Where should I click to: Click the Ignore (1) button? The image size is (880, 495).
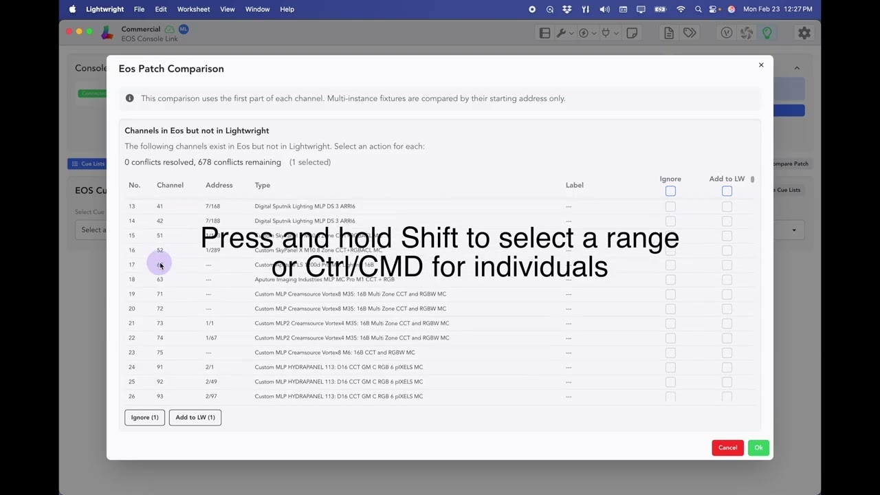point(144,417)
